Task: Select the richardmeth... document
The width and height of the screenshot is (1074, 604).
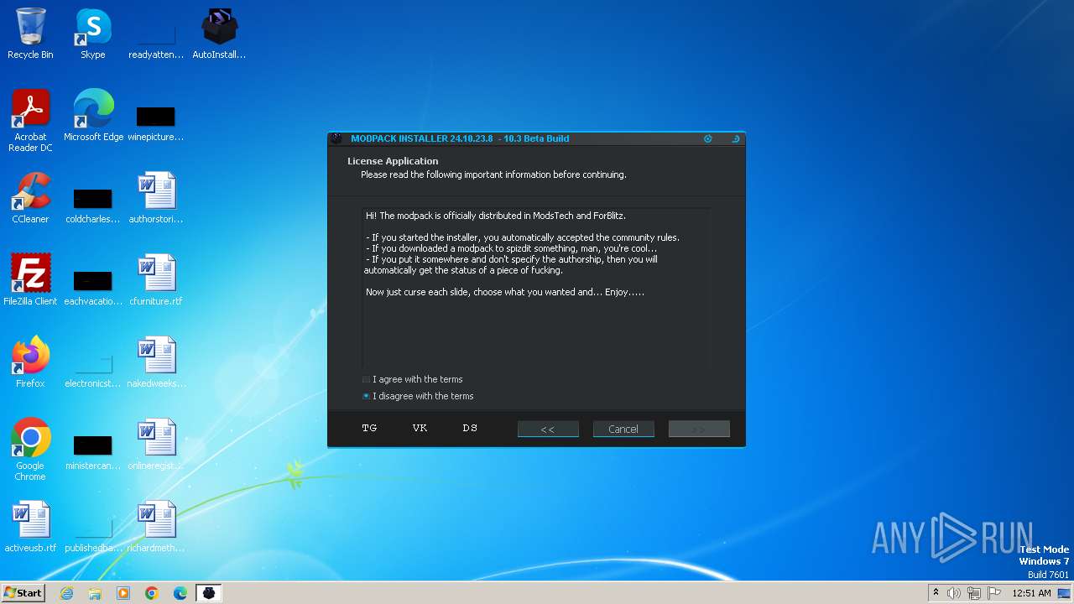Action: point(156,527)
